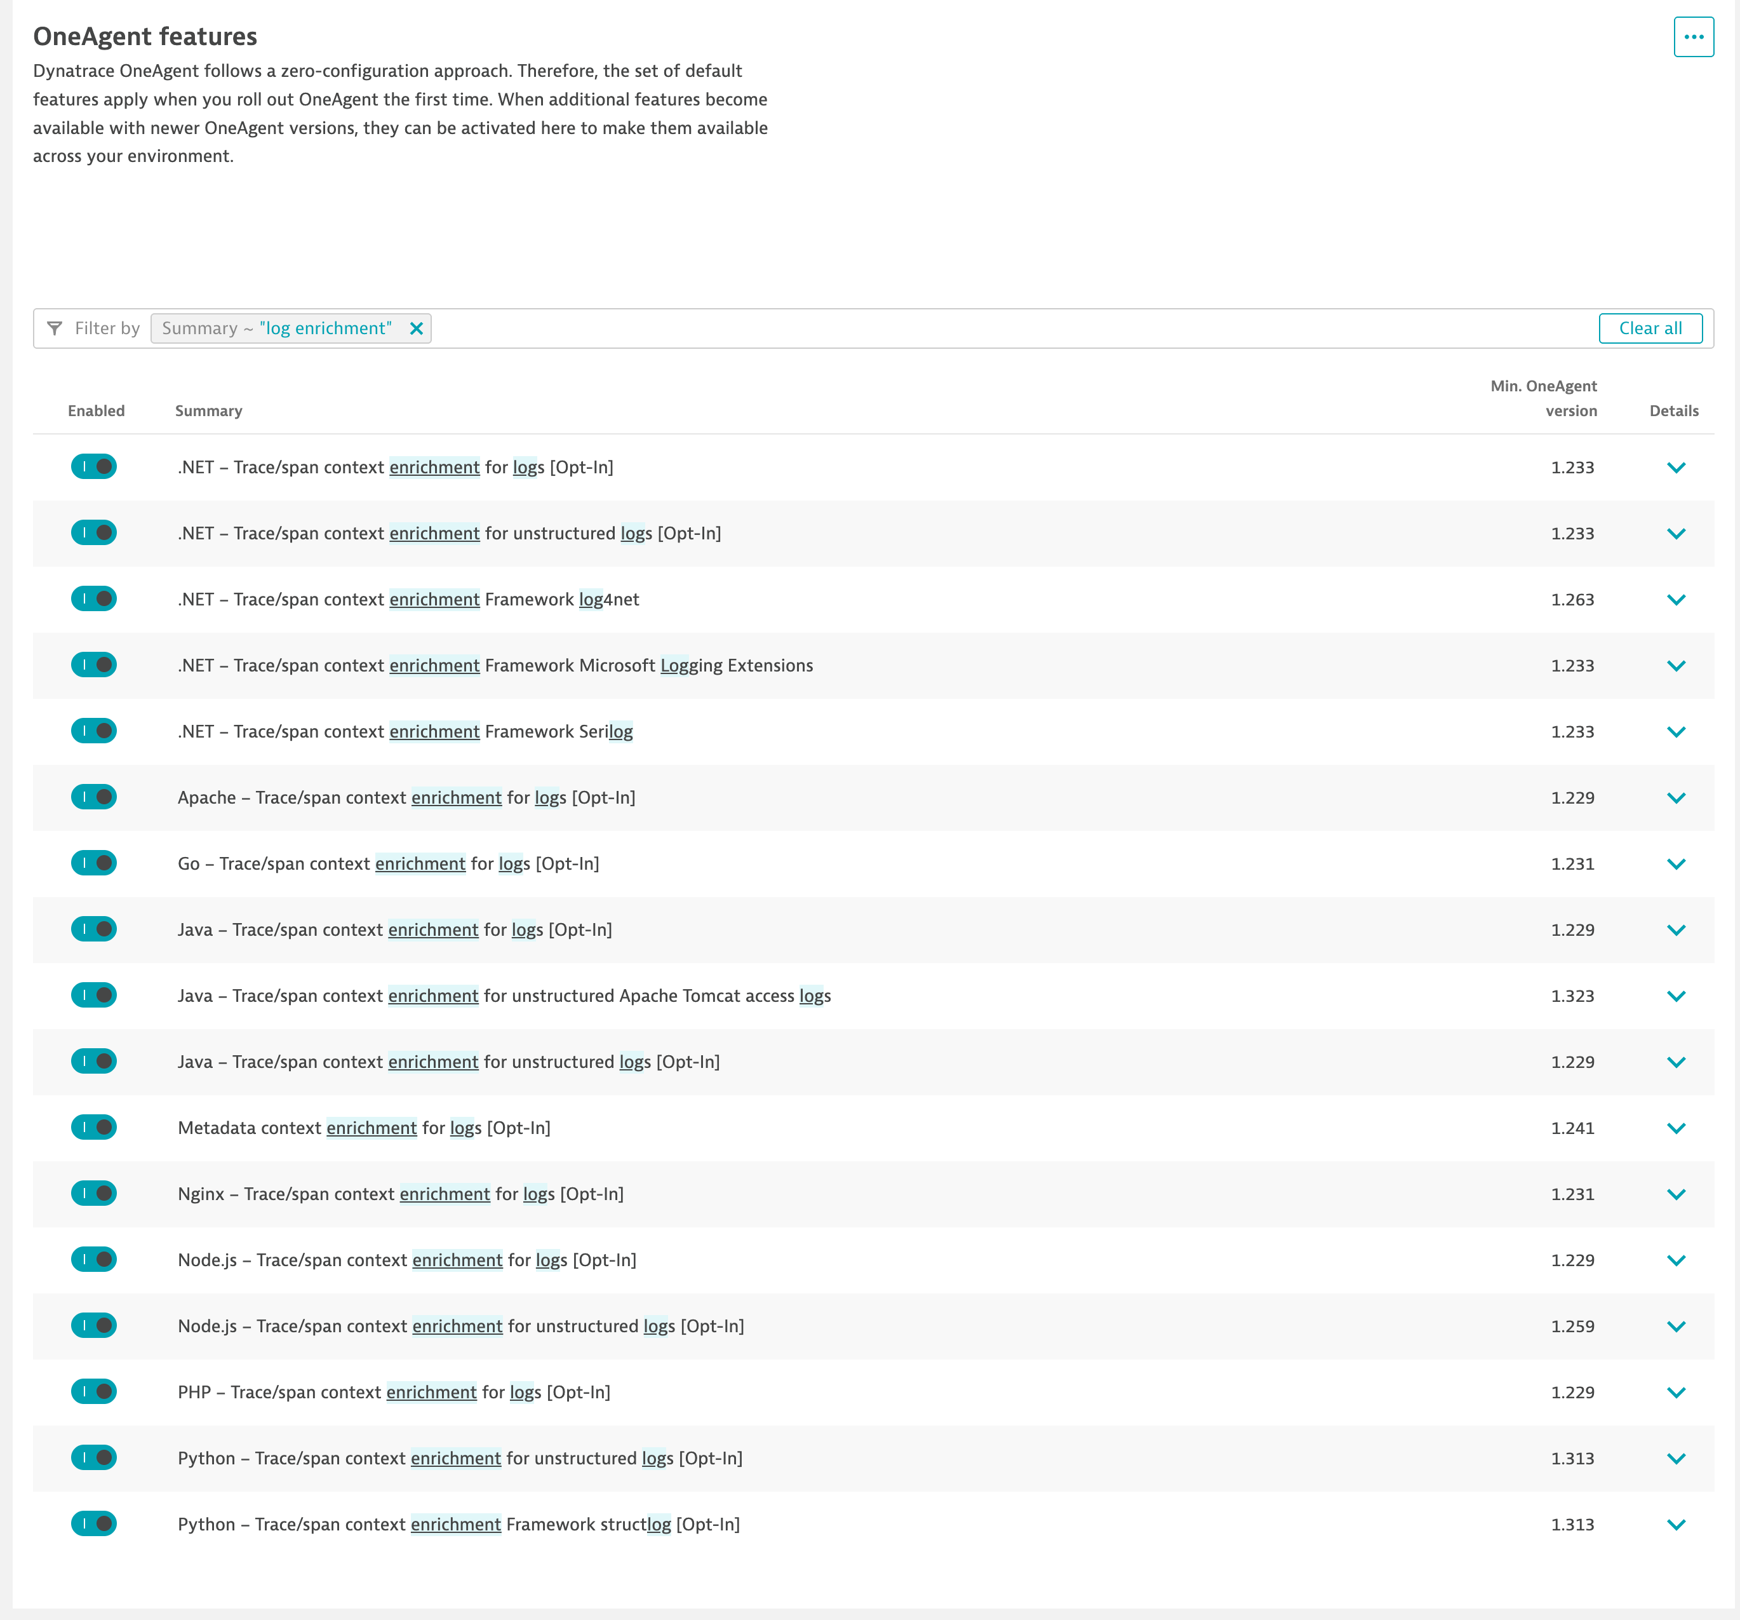Remove the "log enrichment" filter chip

pos(417,328)
